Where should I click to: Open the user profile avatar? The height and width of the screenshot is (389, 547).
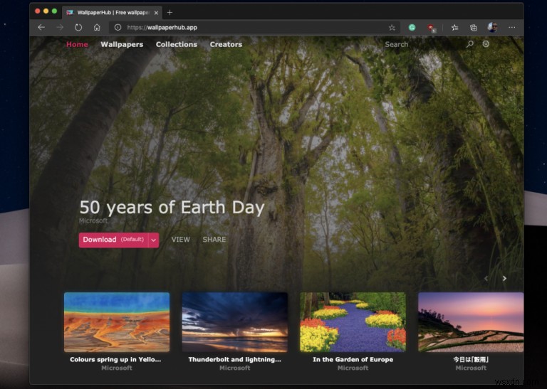pos(492,28)
